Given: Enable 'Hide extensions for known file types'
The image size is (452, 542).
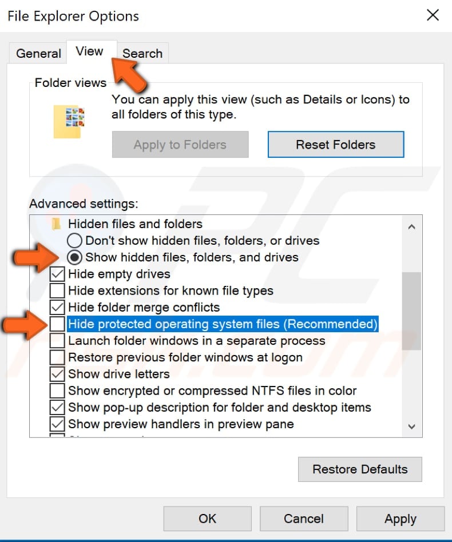Looking at the screenshot, I should pyautogui.click(x=58, y=290).
